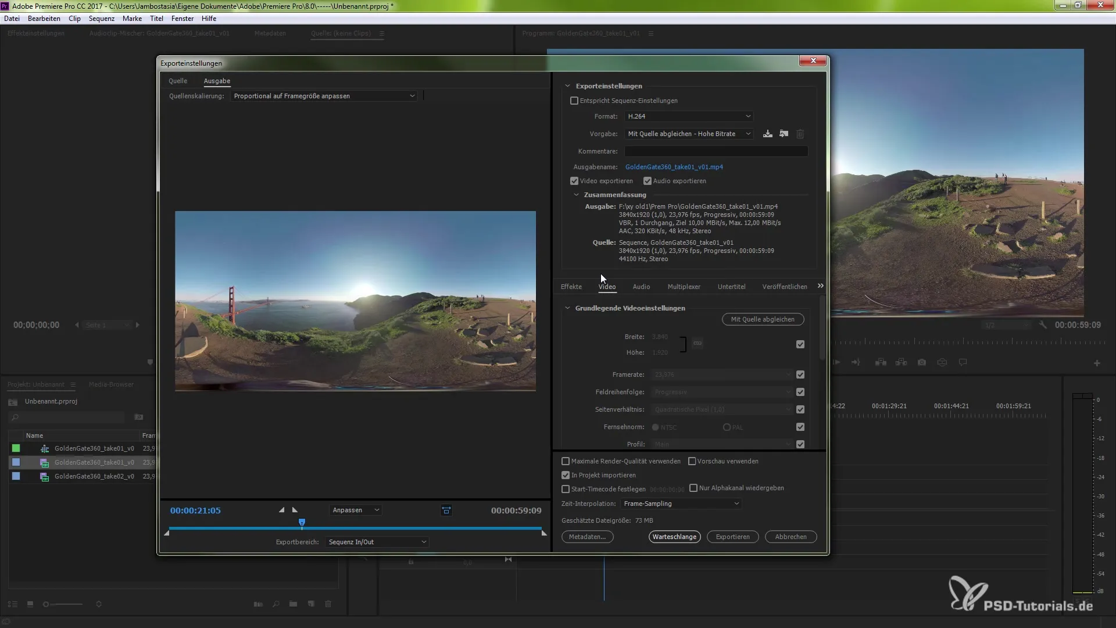The image size is (1116, 628).
Task: Click the camera filter icon beside project search
Action: pyautogui.click(x=139, y=417)
